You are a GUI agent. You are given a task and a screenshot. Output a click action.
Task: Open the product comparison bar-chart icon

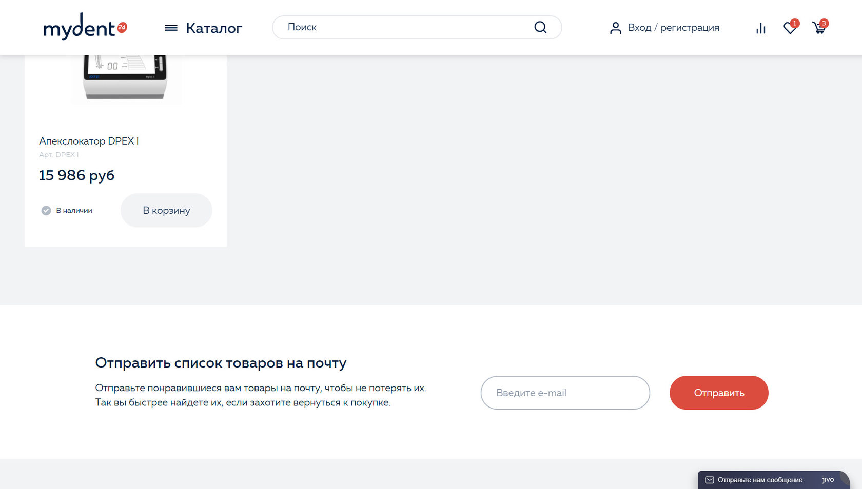click(x=760, y=28)
